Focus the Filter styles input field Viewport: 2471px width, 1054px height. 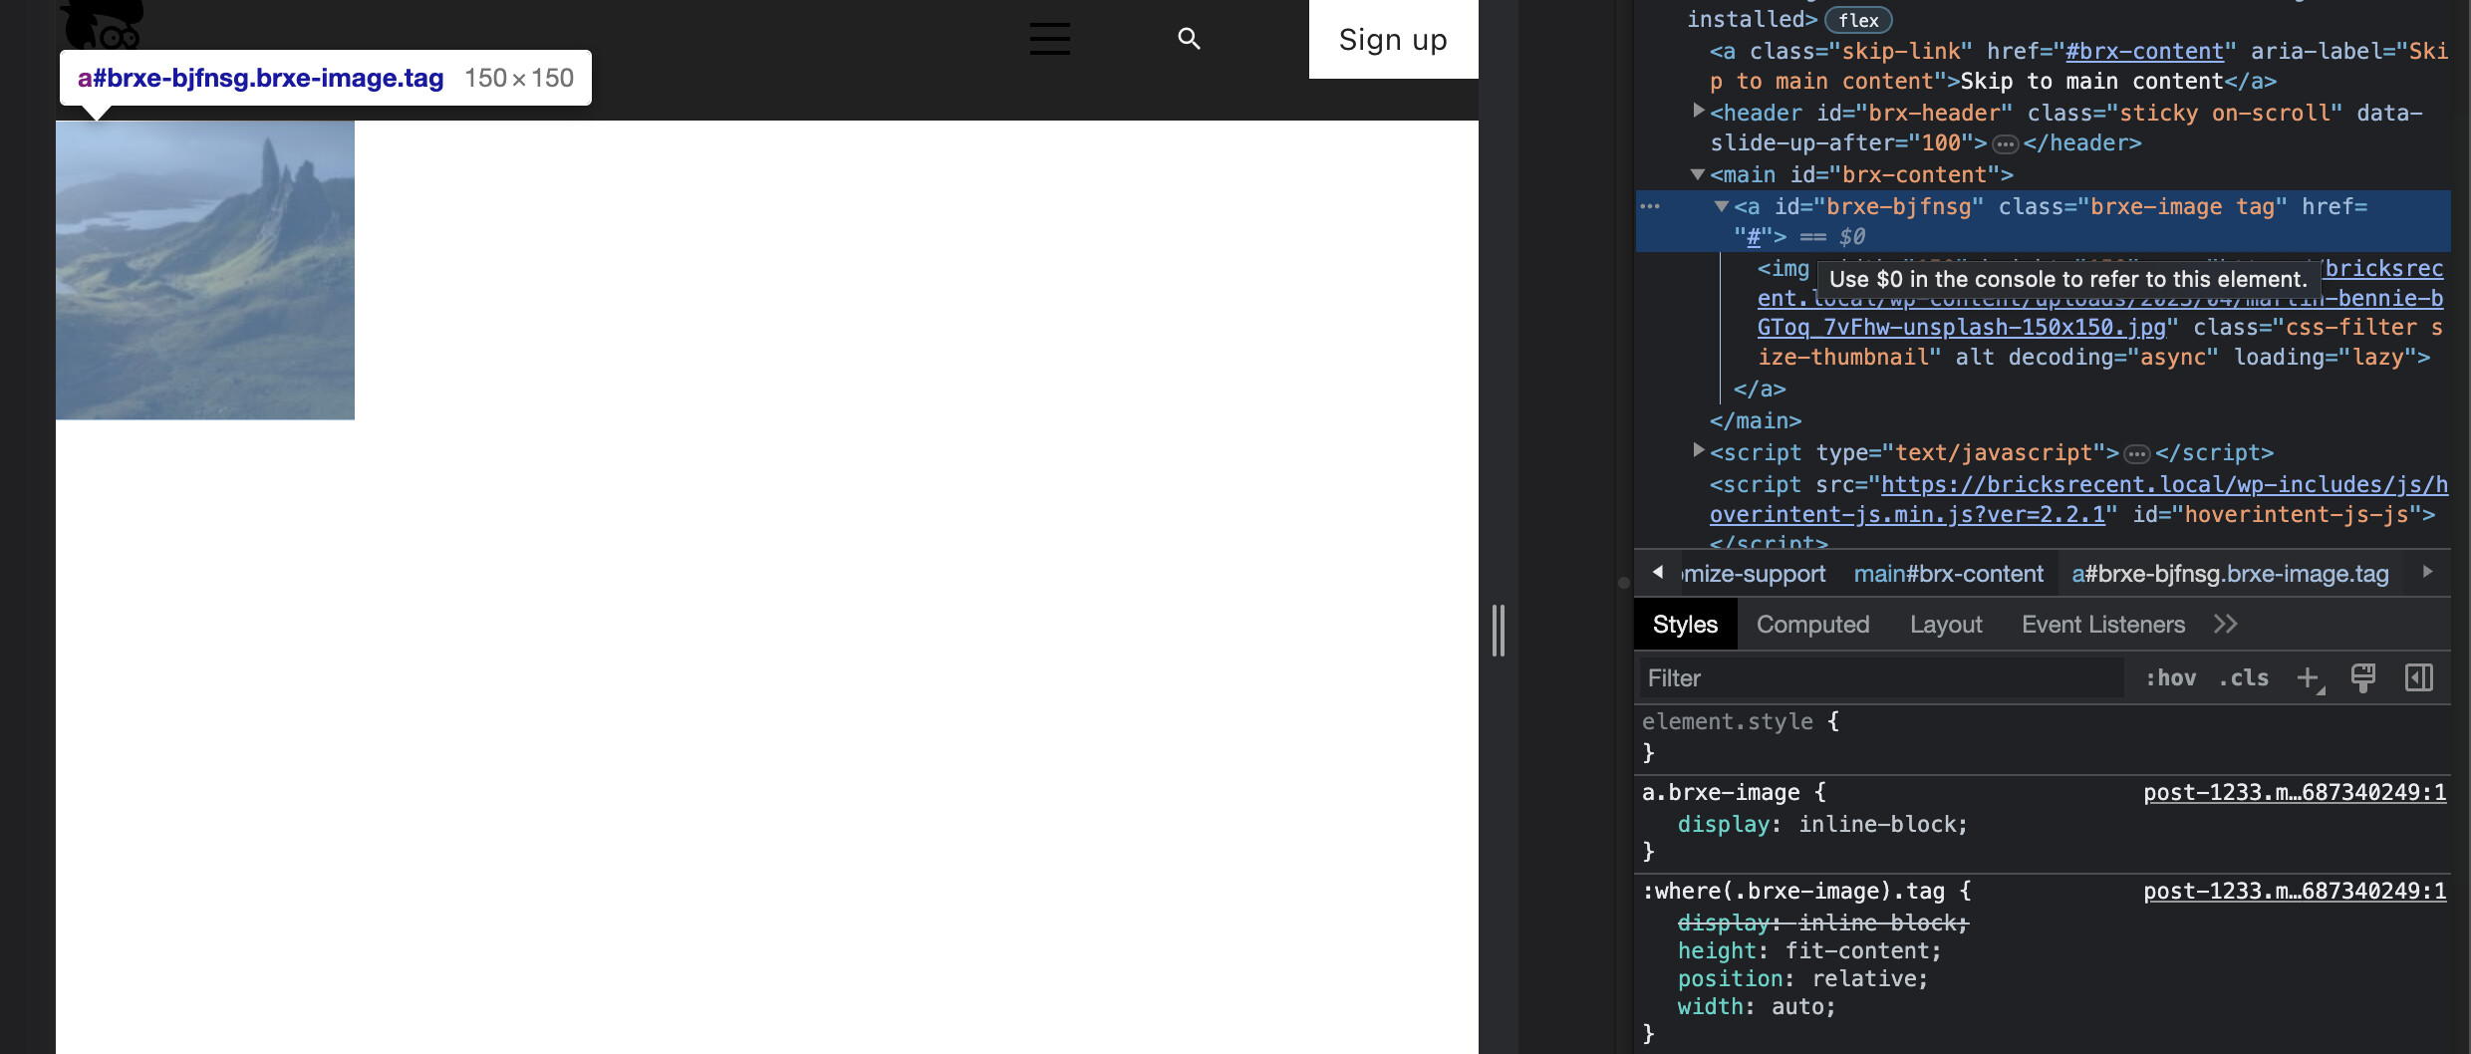1881,678
